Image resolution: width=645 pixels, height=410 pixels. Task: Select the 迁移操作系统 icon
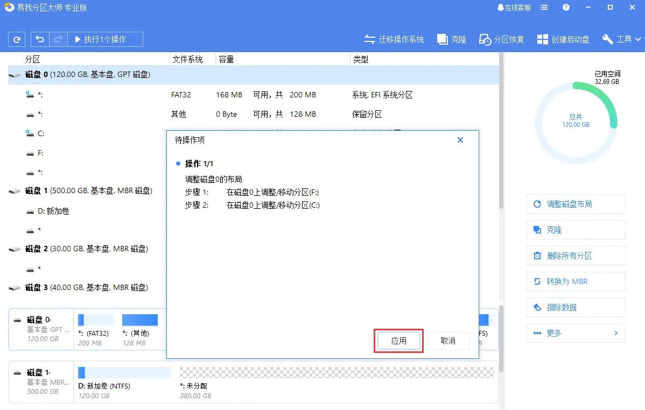pyautogui.click(x=370, y=39)
